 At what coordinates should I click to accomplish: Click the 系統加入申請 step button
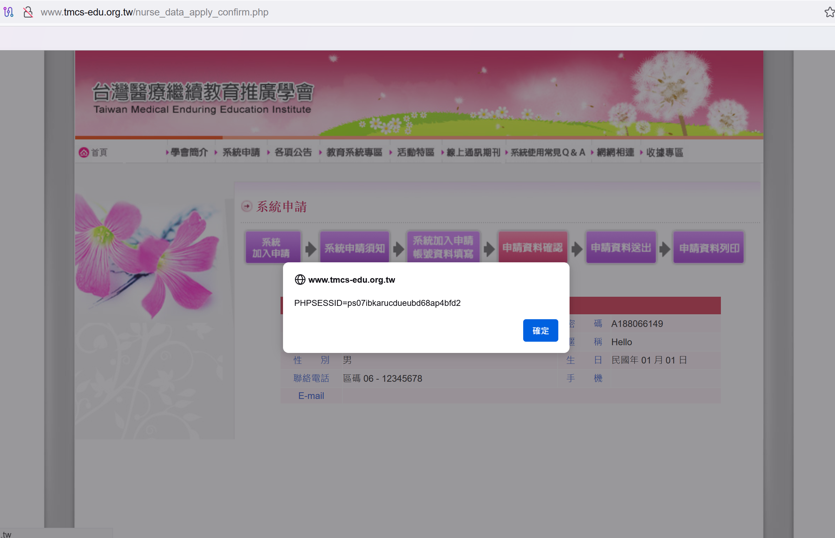click(x=273, y=247)
